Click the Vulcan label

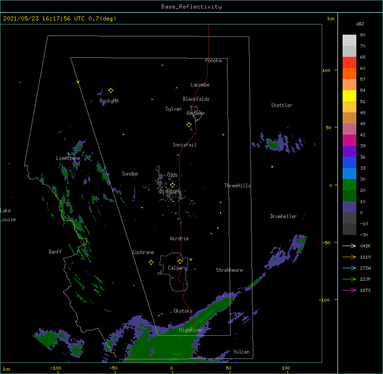click(241, 352)
